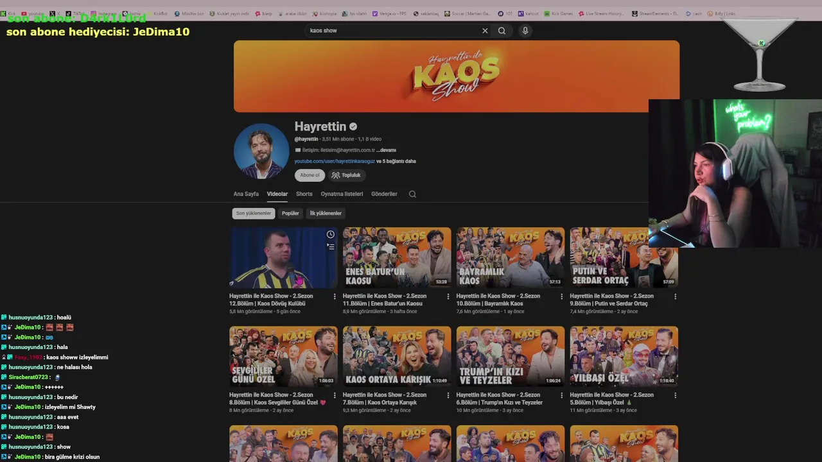The width and height of the screenshot is (822, 462).
Task: Click chat message 'kaos showw izleyelimmi'
Action: pos(77,357)
